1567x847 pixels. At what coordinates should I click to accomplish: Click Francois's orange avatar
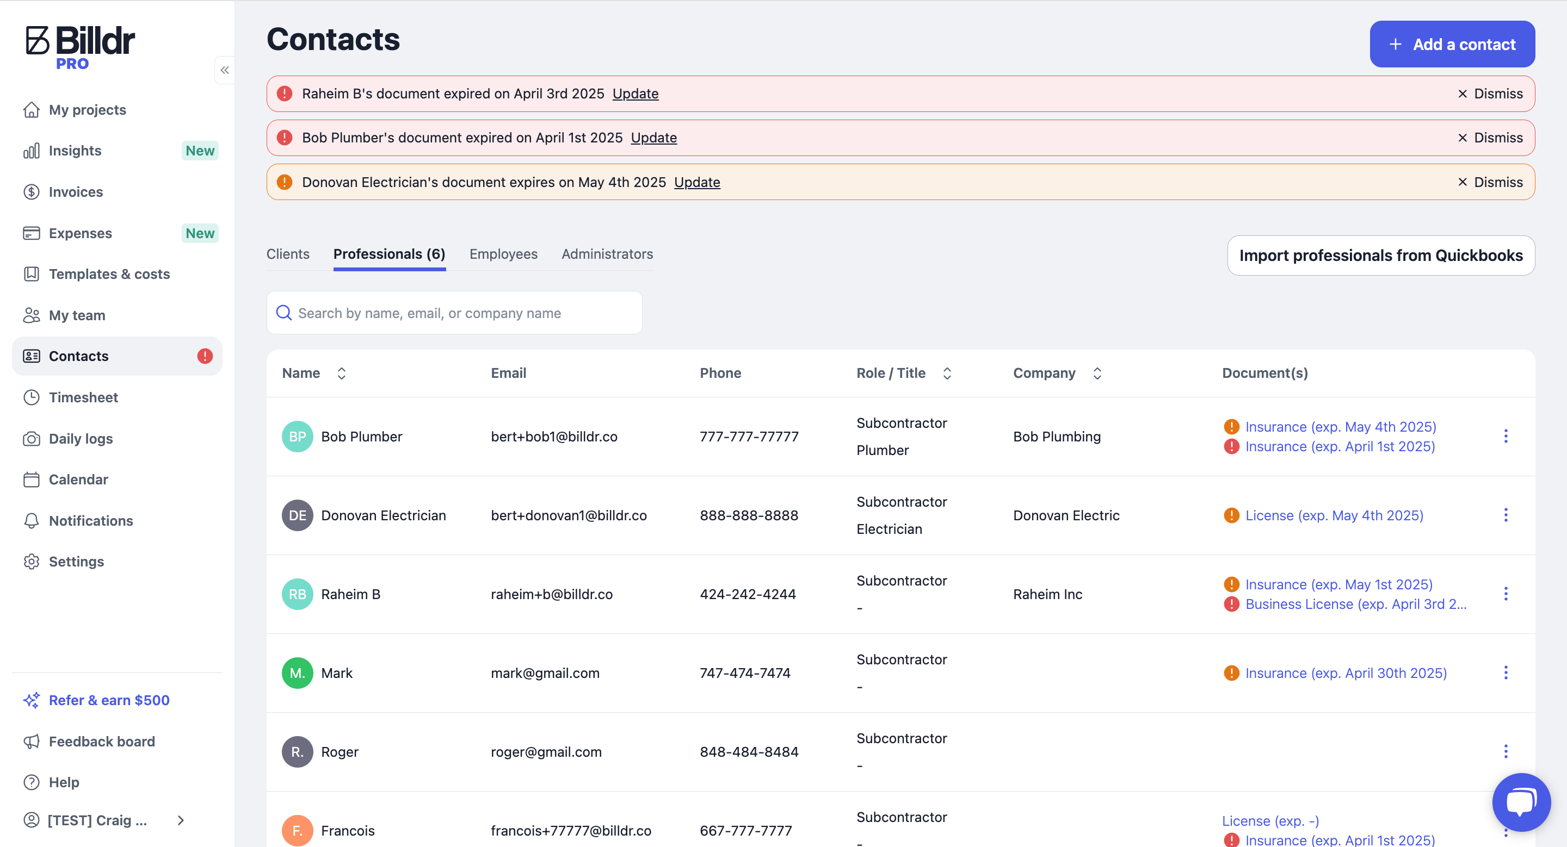click(298, 831)
